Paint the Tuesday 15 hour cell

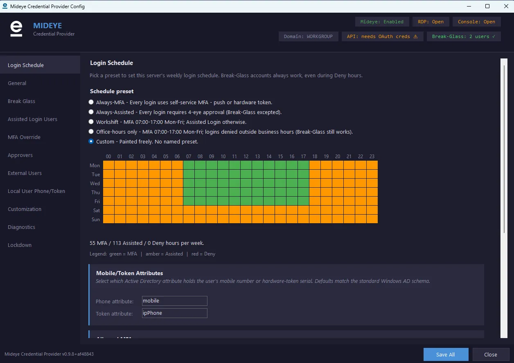280,174
